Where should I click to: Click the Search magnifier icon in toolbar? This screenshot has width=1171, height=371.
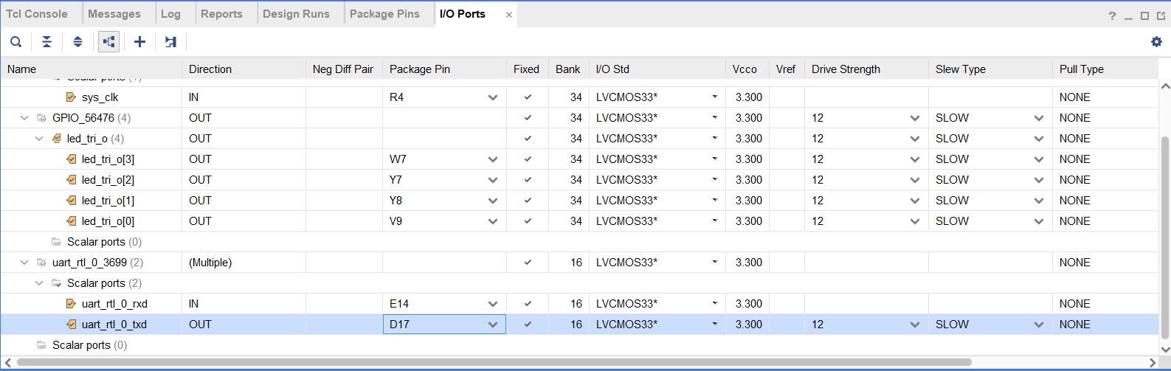(15, 42)
